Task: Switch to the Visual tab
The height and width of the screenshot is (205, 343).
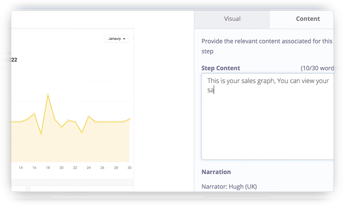Action: click(232, 19)
